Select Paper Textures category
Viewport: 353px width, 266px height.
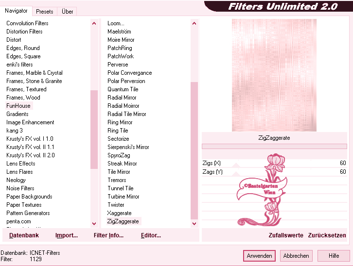24,205
